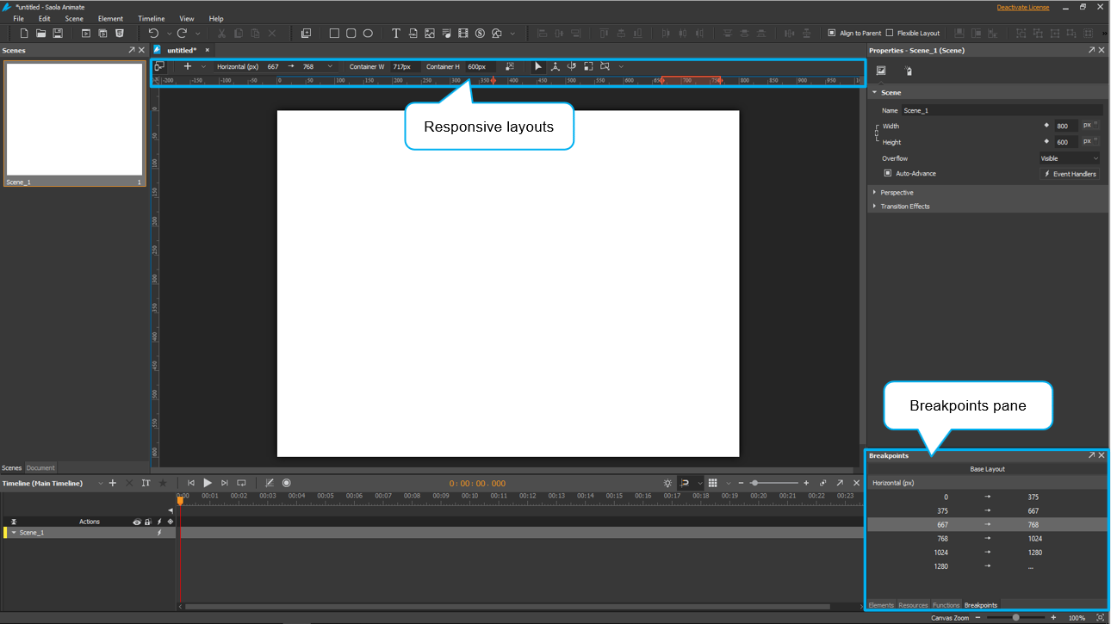Click the Undo arrow icon

pyautogui.click(x=153, y=34)
